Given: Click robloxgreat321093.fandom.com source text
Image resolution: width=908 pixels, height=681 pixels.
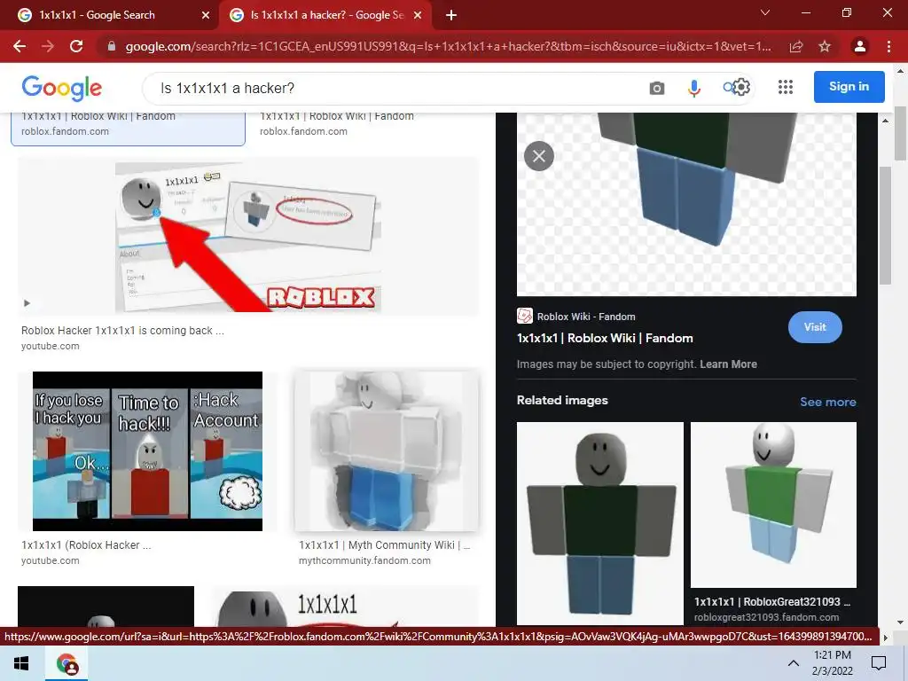Looking at the screenshot, I should [x=766, y=617].
